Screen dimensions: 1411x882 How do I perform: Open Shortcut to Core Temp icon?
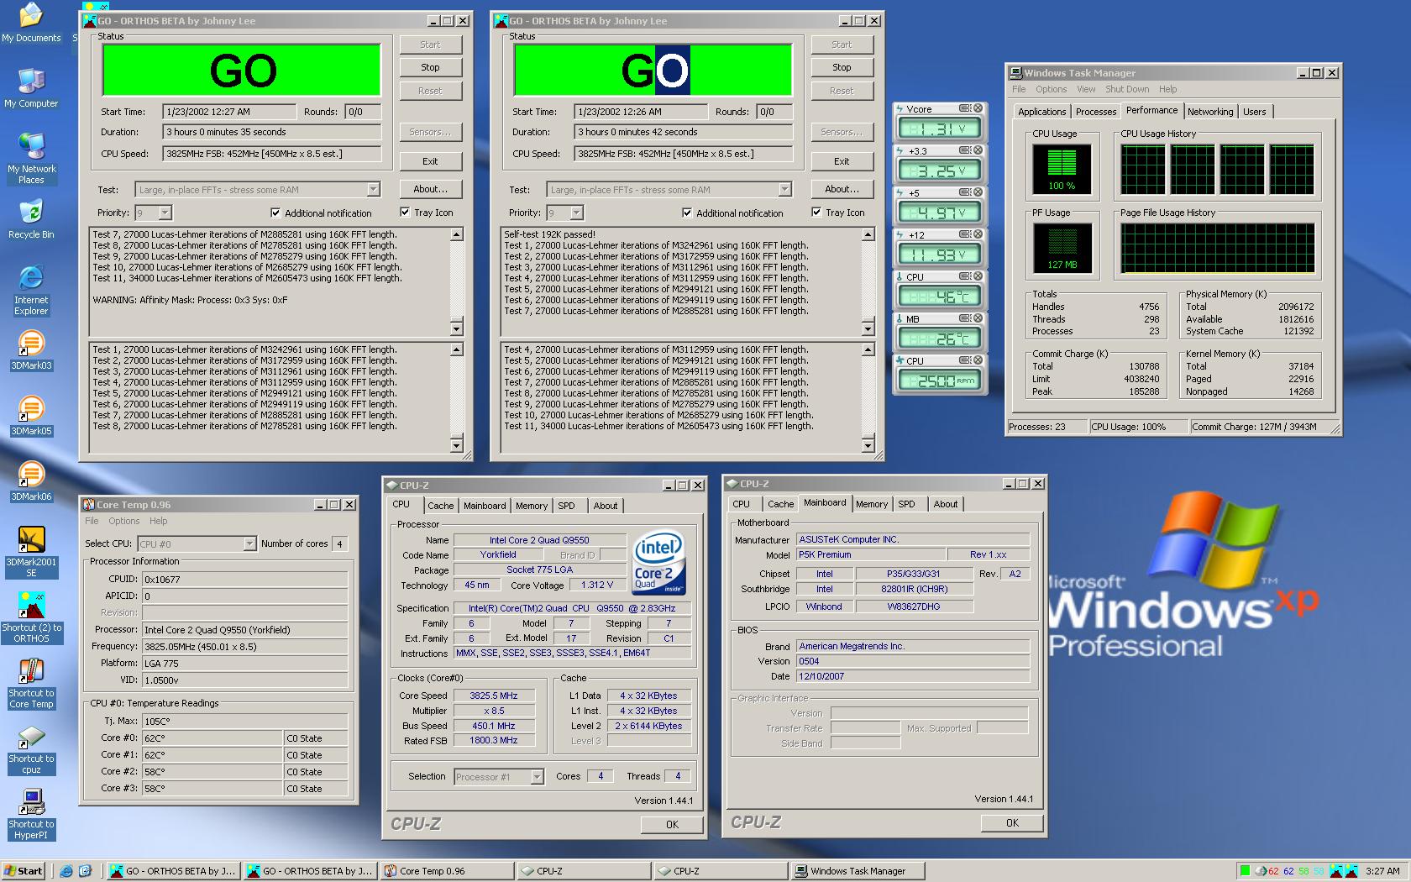click(x=31, y=683)
